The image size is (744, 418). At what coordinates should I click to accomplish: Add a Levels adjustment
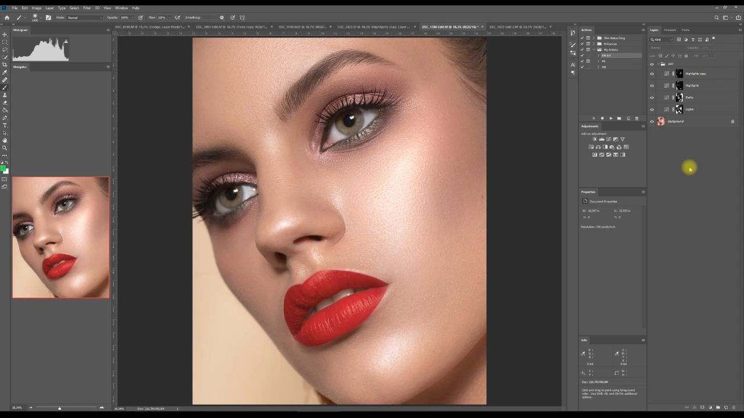click(x=602, y=139)
